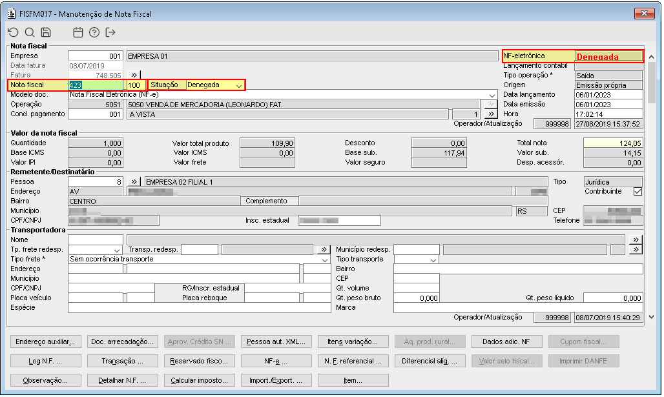Image resolution: width=664 pixels, height=397 pixels.
Task: Open Doc. arrecadação... dialog
Action: pos(122,341)
